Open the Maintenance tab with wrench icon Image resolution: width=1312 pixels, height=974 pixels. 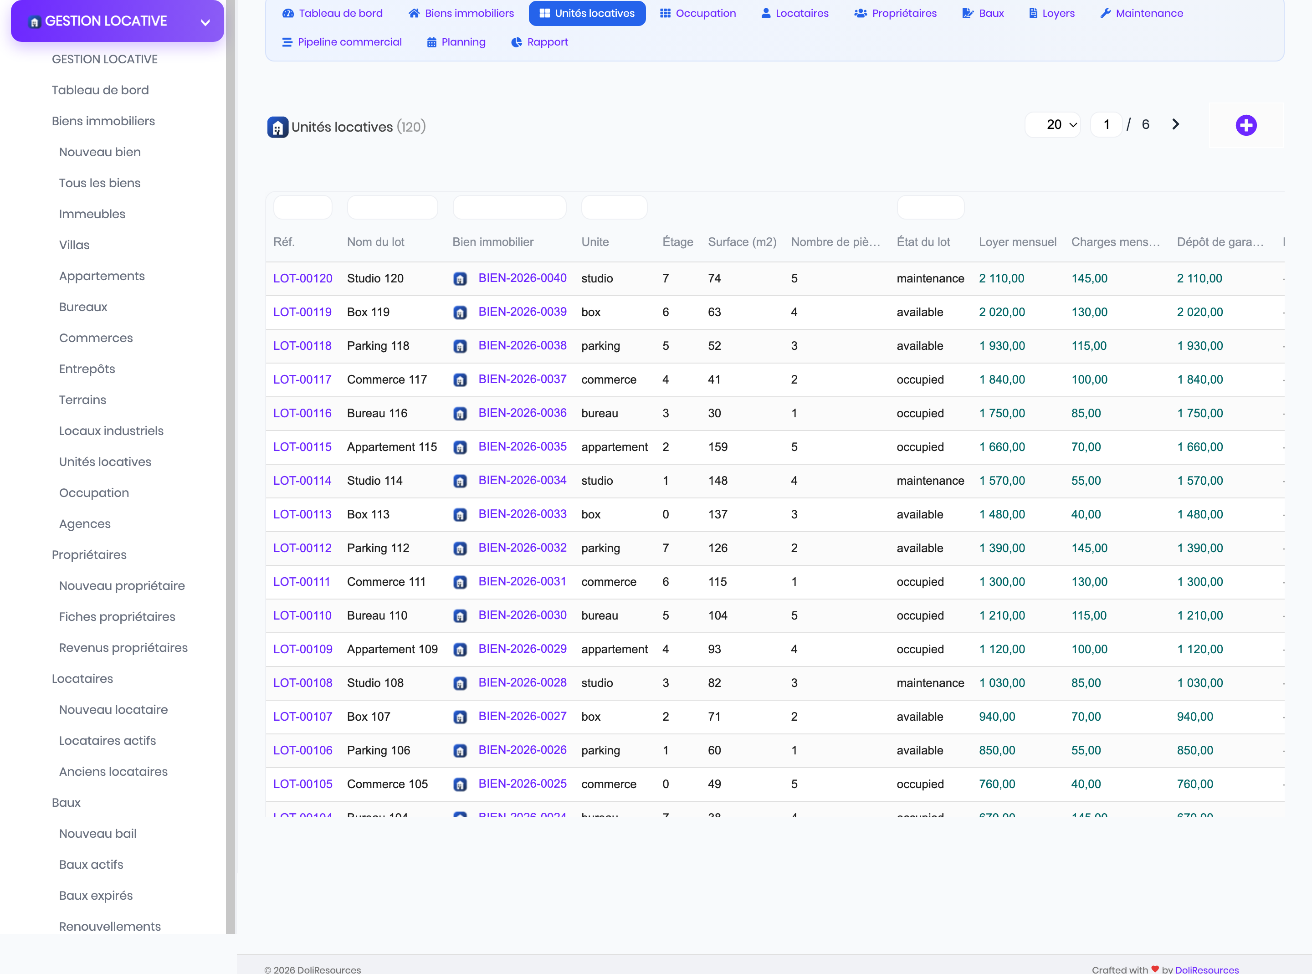coord(1141,13)
